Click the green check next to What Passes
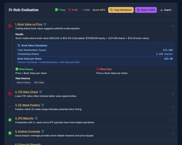 click(x=17, y=69)
